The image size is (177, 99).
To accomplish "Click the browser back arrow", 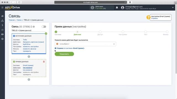I will coord(11,2).
